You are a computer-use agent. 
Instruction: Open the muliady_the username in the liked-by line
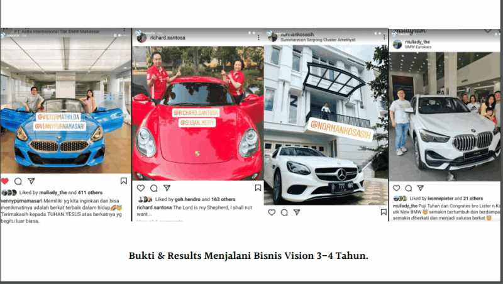tap(53, 193)
